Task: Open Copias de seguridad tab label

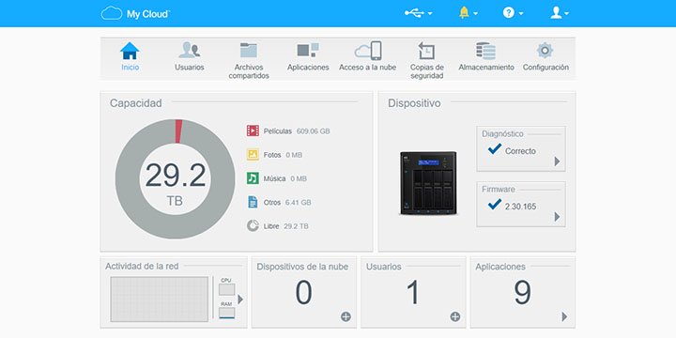Action: tap(427, 71)
